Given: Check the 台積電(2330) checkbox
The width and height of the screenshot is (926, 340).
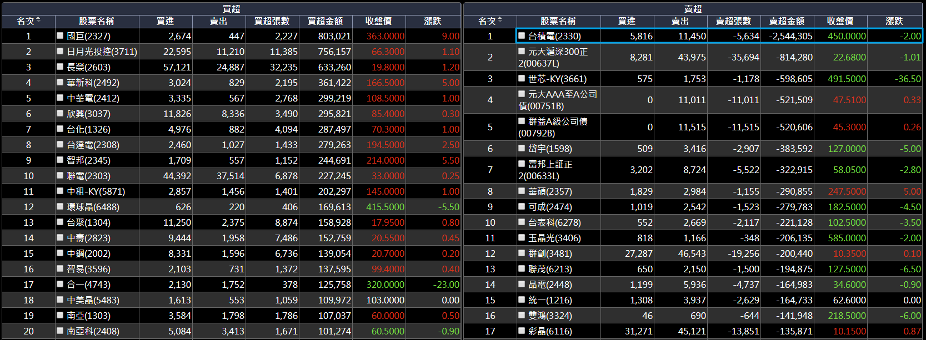Looking at the screenshot, I should coord(522,35).
